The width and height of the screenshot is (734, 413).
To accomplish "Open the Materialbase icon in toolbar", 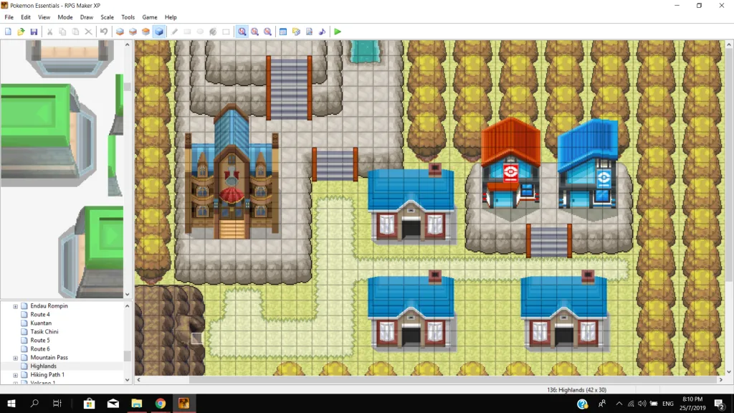I will [x=296, y=32].
